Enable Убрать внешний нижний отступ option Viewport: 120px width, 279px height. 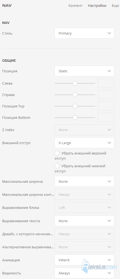click(x=57, y=166)
